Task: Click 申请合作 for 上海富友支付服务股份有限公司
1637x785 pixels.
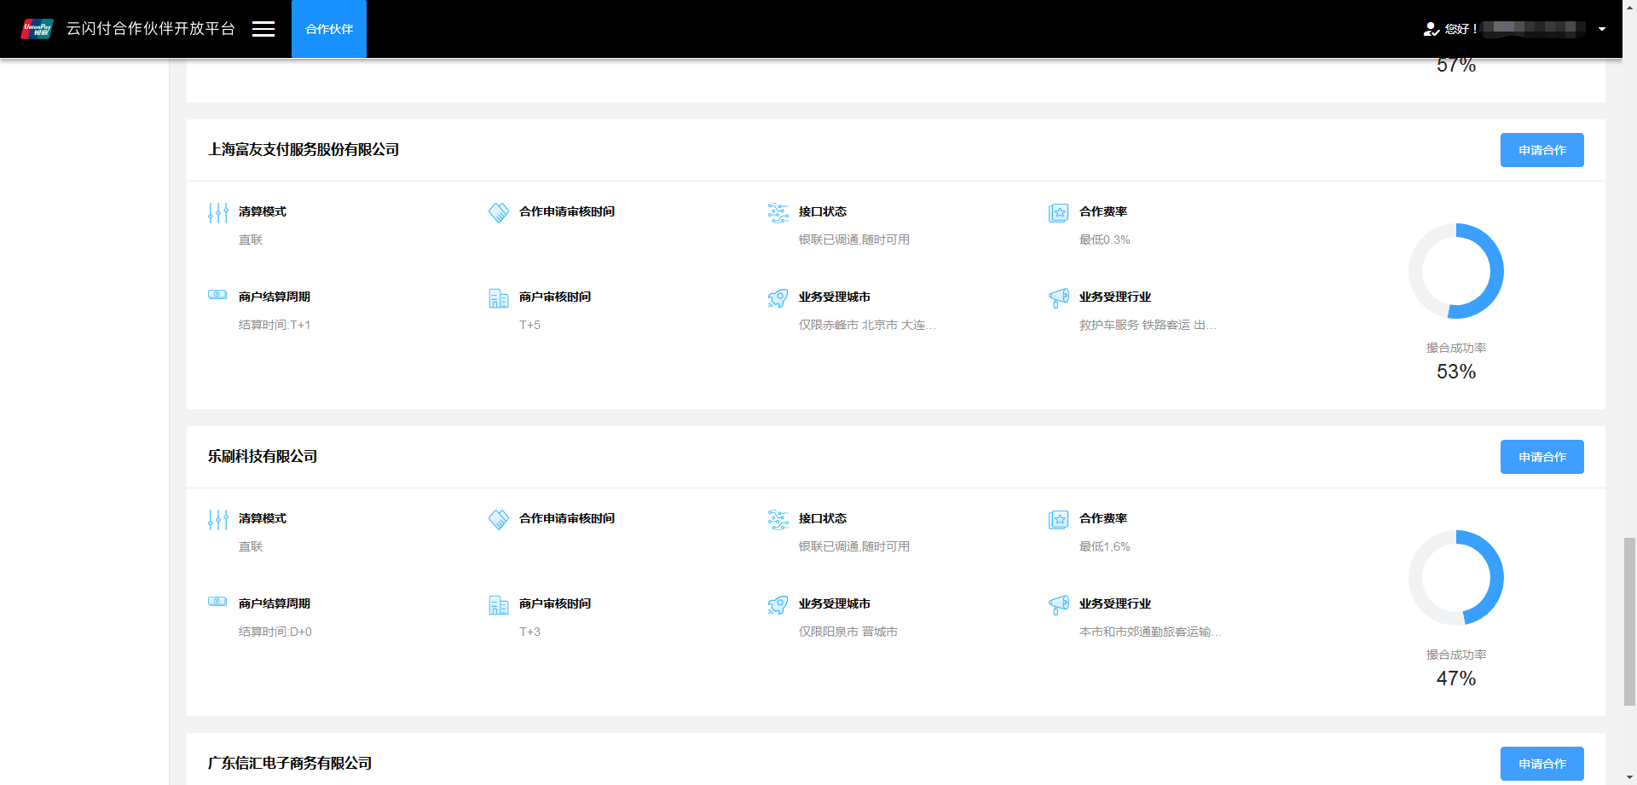Action: [x=1542, y=150]
